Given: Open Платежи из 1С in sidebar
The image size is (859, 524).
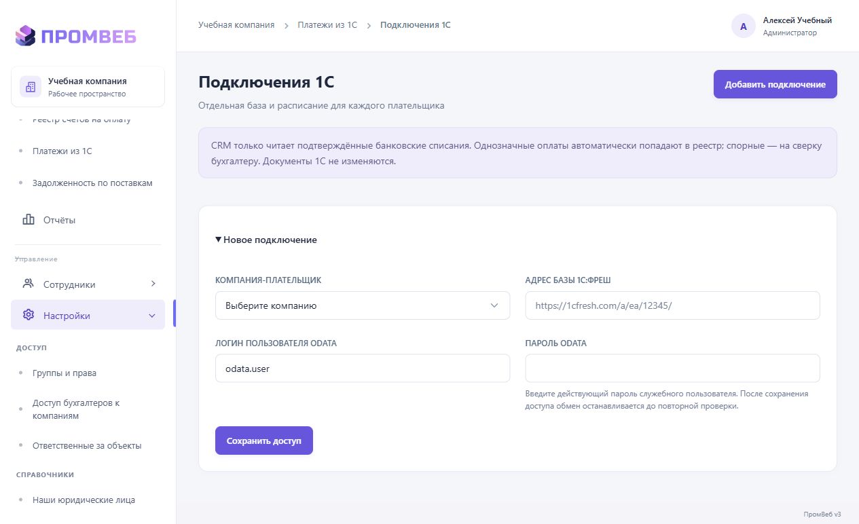Looking at the screenshot, I should (62, 151).
